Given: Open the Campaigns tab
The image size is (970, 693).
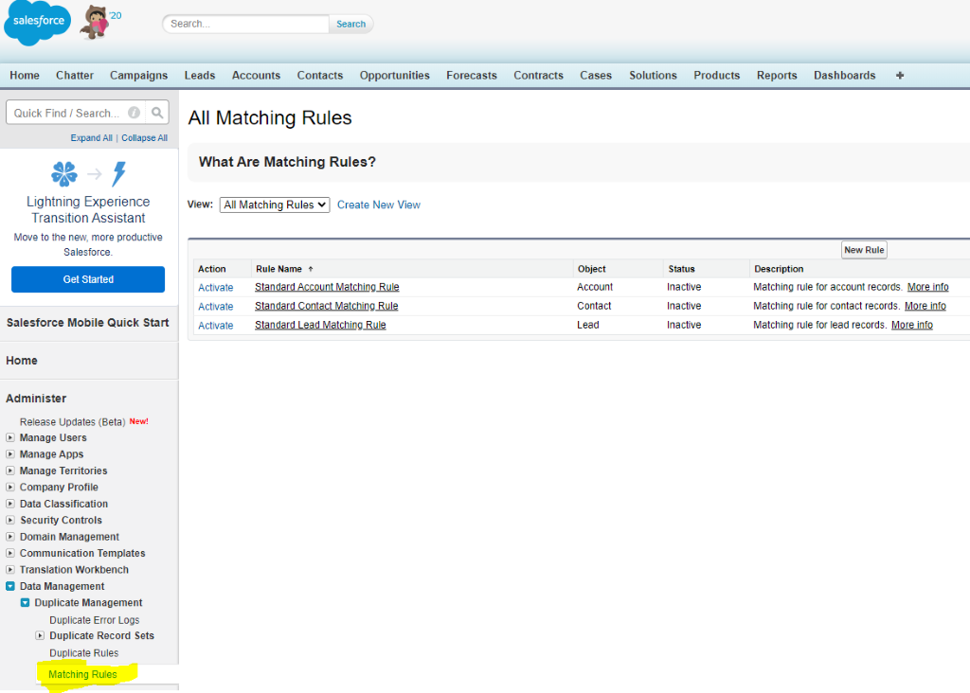Looking at the screenshot, I should pos(138,76).
